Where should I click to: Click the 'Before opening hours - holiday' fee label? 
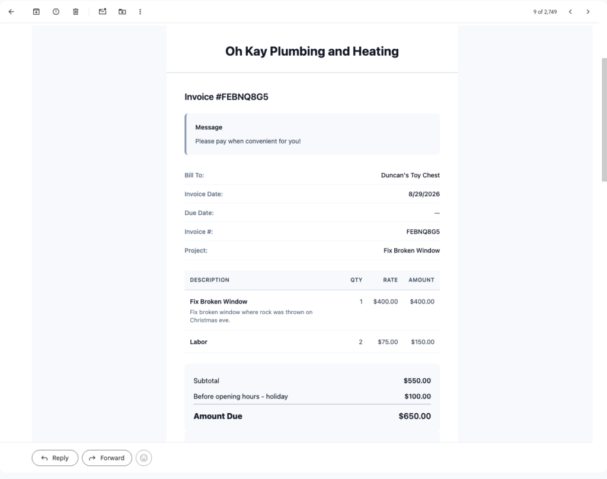[241, 397]
